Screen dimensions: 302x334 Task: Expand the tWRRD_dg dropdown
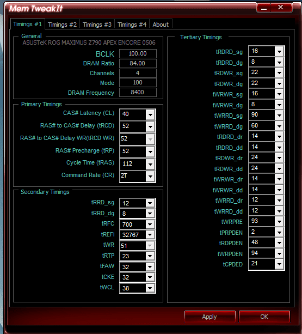click(x=279, y=126)
